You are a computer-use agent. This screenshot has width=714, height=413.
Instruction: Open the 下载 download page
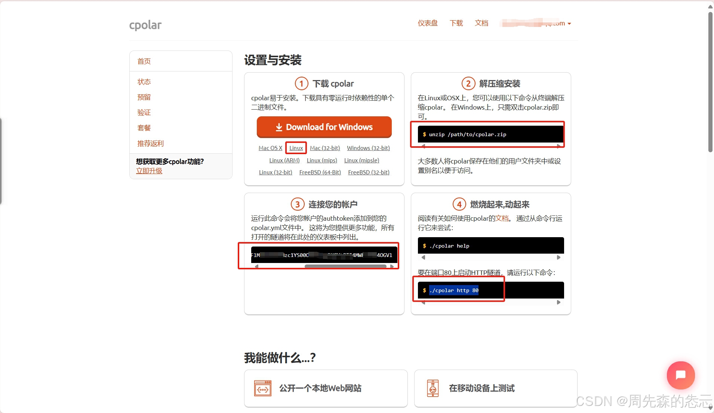point(456,23)
